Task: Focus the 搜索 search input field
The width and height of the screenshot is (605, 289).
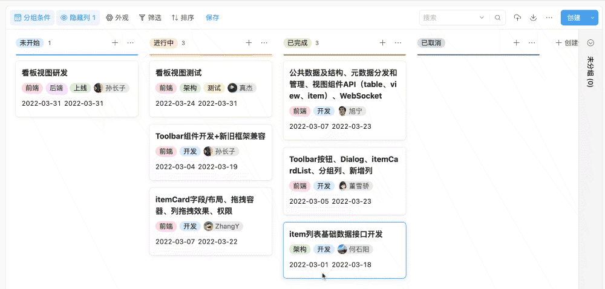Action: [455, 18]
